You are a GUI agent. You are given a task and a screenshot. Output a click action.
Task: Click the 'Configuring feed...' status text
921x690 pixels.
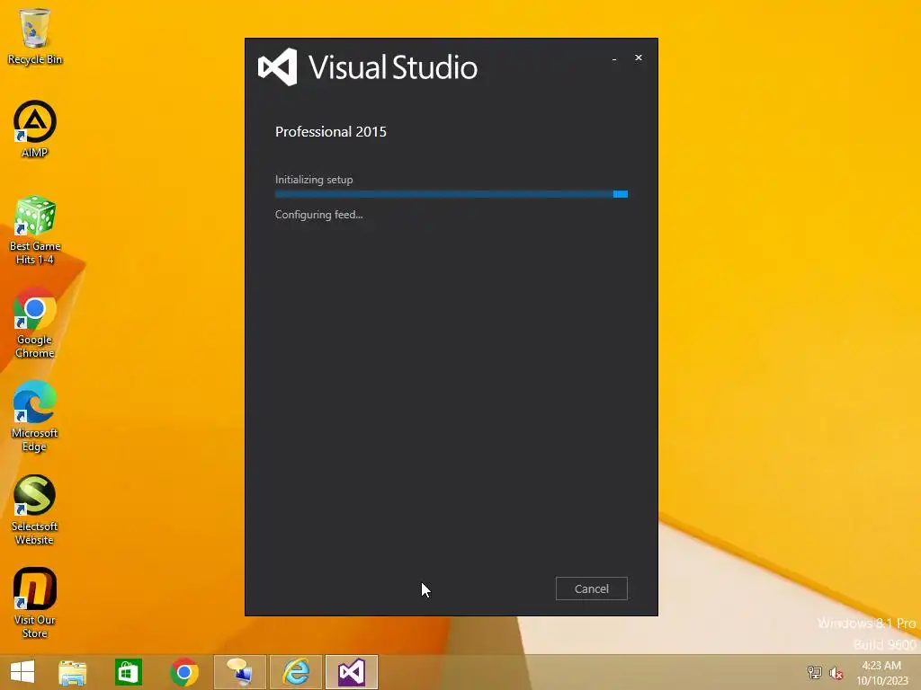pyautogui.click(x=319, y=215)
